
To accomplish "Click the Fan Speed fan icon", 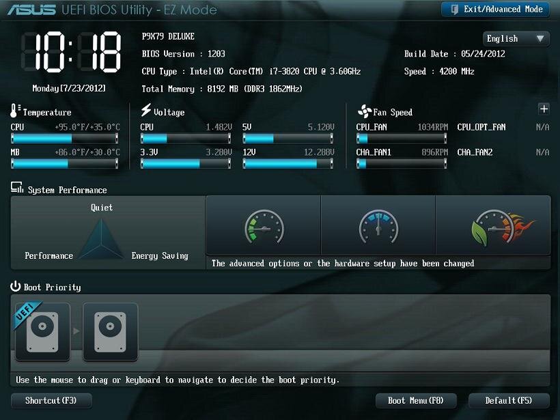I will click(364, 111).
